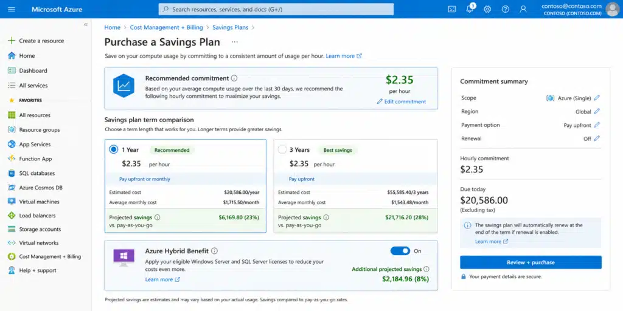Image resolution: width=623 pixels, height=311 pixels.
Task: Go to Home in the sidebar
Action: 27,55
